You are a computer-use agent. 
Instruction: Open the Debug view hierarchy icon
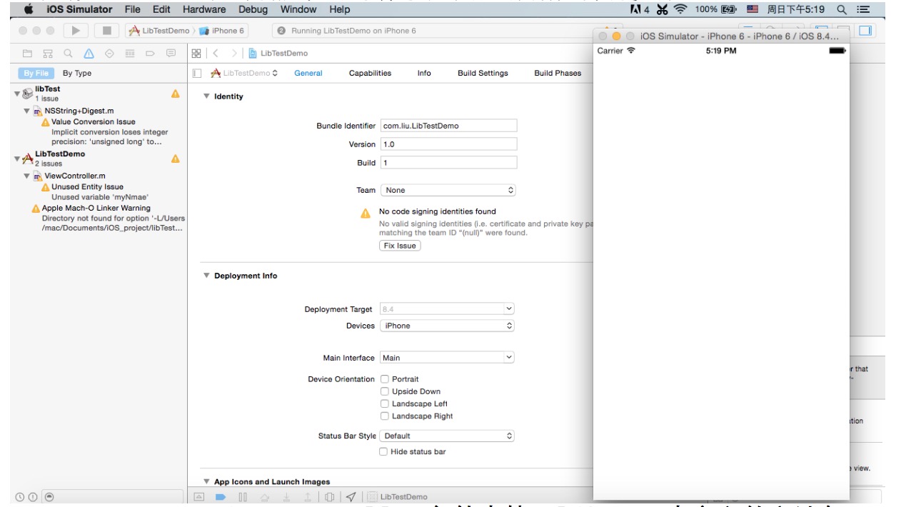point(329,497)
